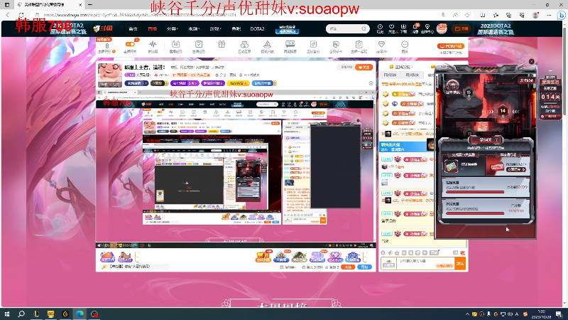Image resolution: width=568 pixels, height=320 pixels.
Task: Open the creator center lightbulb icon
Action: pos(427,28)
